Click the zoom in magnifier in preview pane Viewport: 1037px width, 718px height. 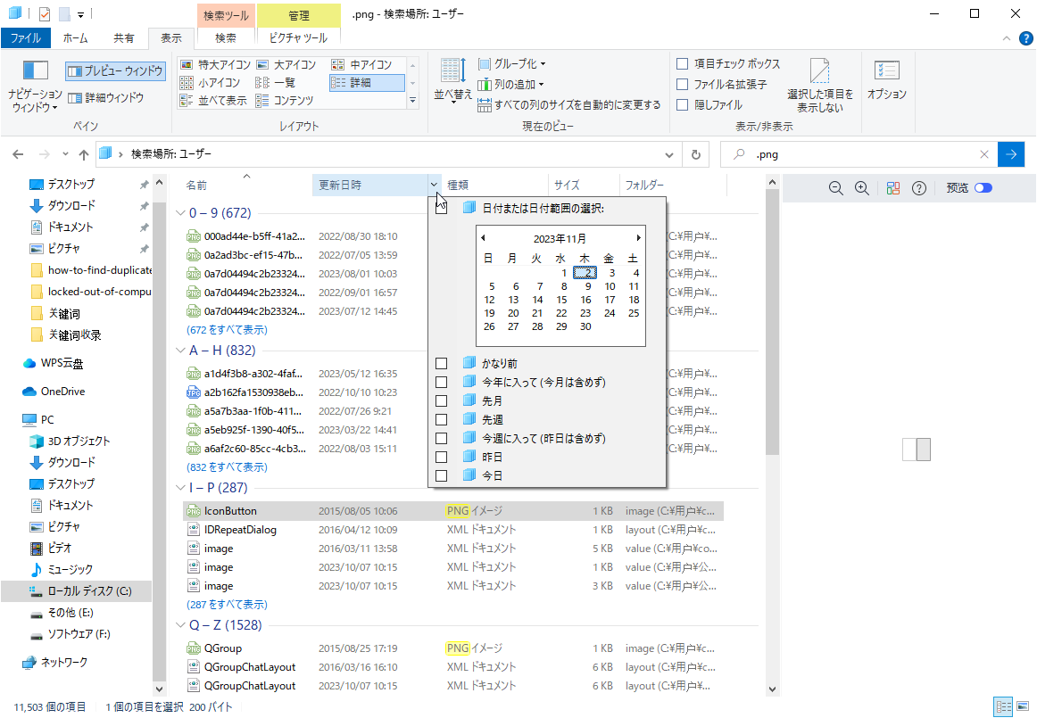862,188
